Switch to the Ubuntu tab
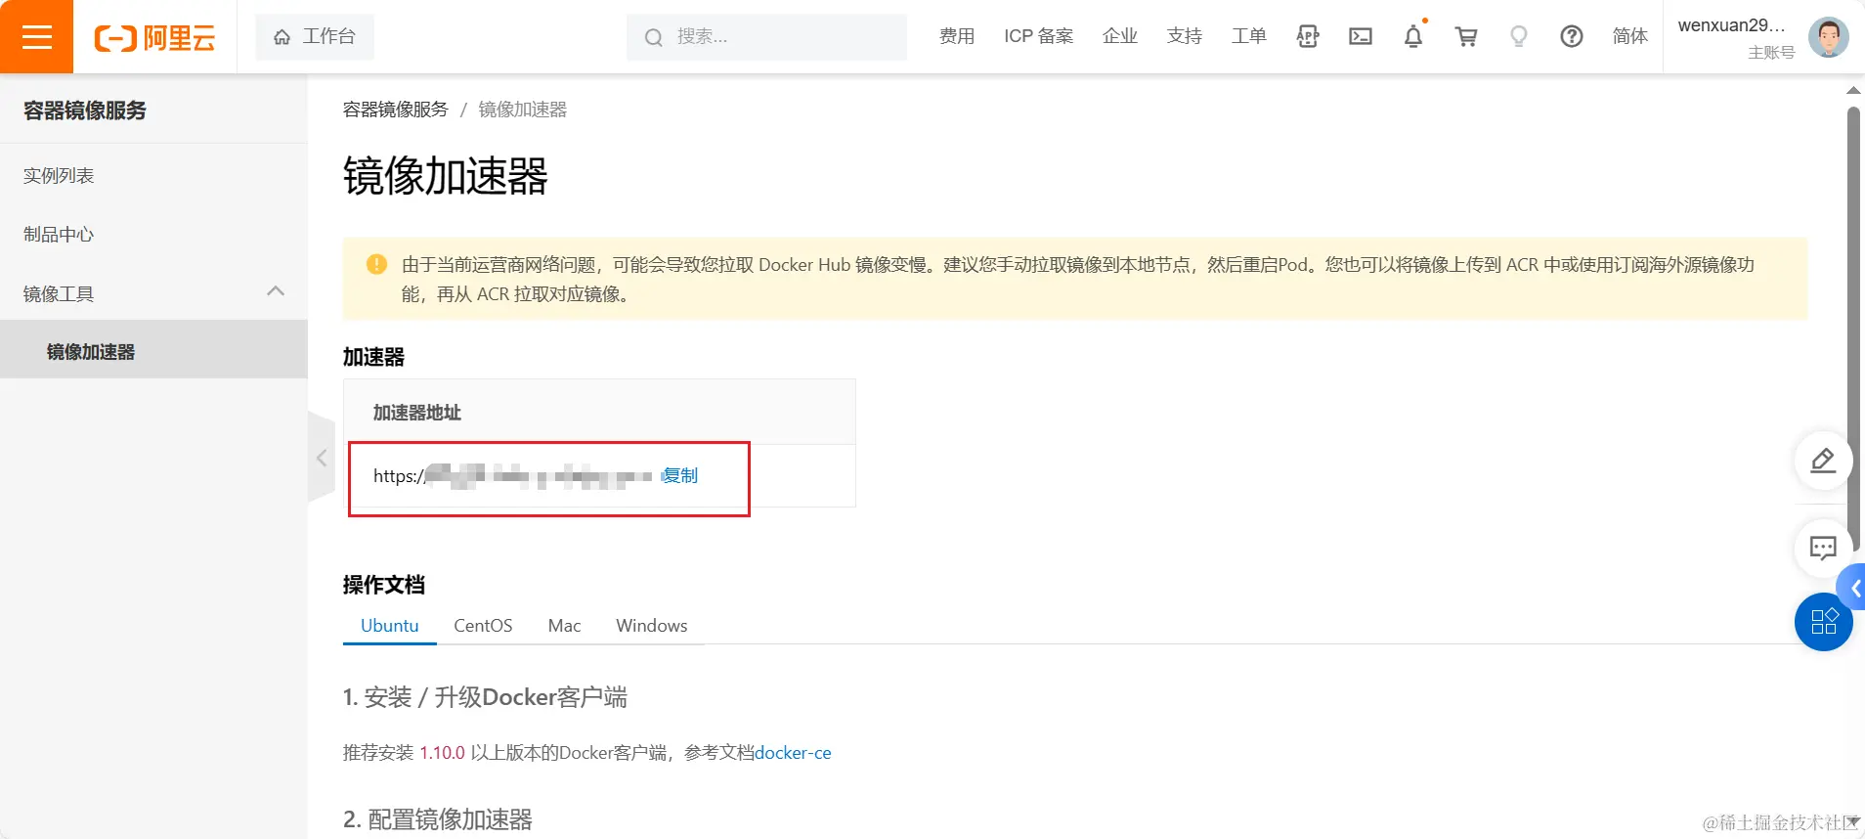The width and height of the screenshot is (1865, 839). pyautogui.click(x=389, y=626)
